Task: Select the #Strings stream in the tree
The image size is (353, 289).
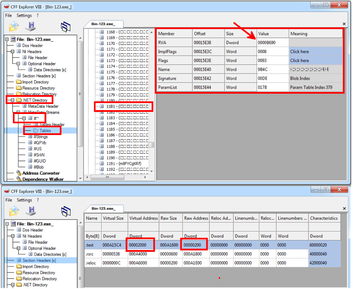Action: click(x=41, y=137)
